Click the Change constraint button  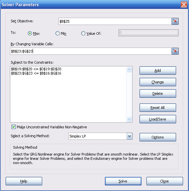click(158, 82)
